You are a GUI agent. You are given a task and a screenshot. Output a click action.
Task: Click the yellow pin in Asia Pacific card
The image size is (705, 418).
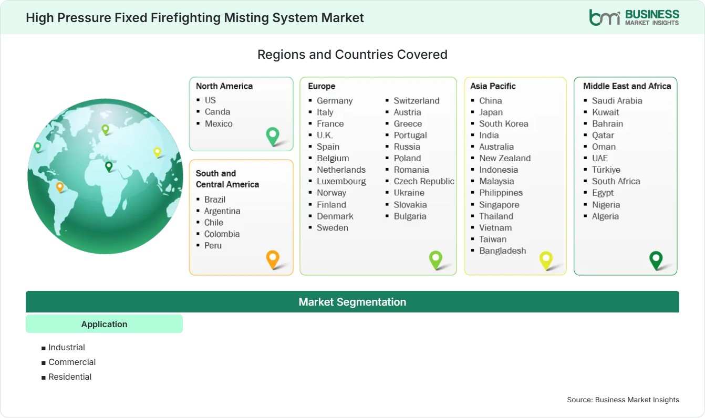coord(546,260)
